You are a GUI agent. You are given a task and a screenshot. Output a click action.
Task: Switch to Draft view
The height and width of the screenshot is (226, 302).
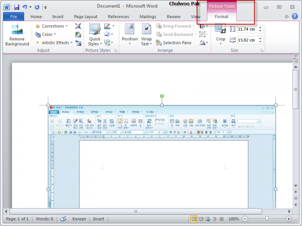(x=221, y=219)
